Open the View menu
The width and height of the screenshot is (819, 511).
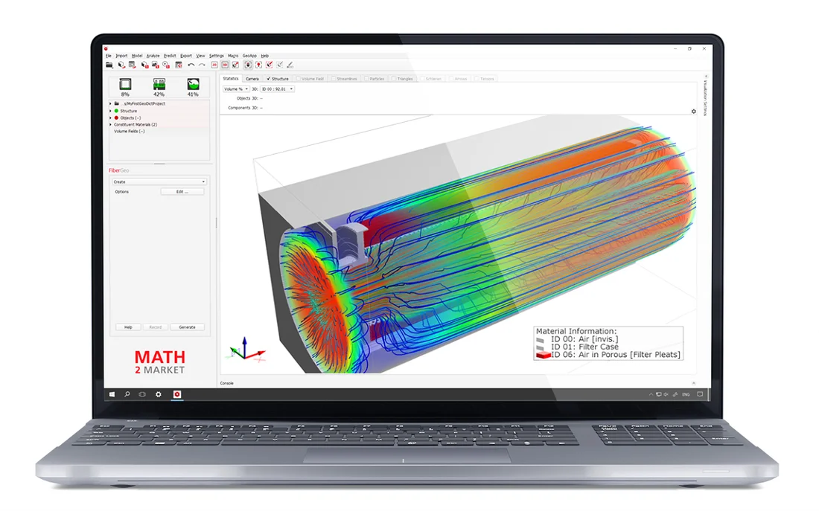point(200,55)
